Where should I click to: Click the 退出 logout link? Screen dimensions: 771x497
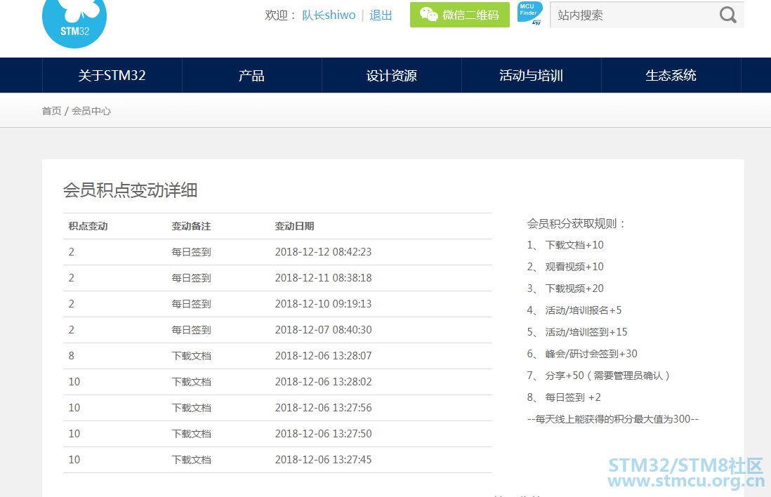pos(381,15)
